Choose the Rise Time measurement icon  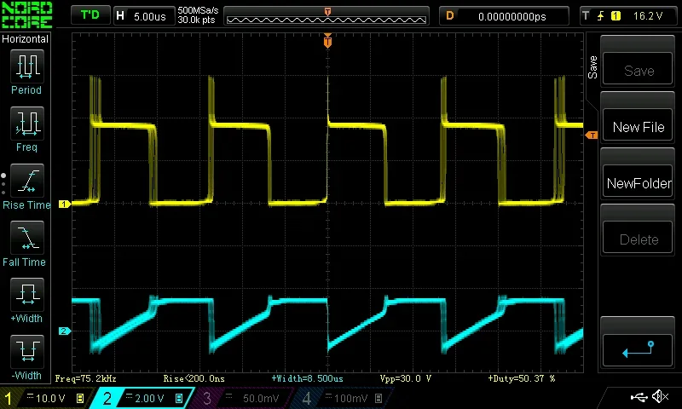click(27, 181)
